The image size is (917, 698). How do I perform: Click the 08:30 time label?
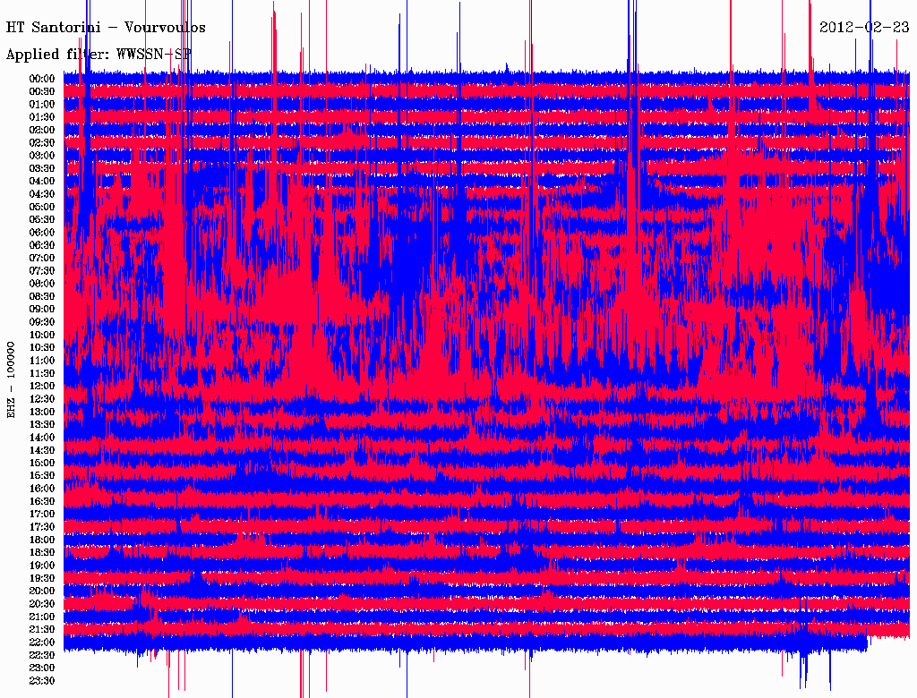pyautogui.click(x=42, y=297)
